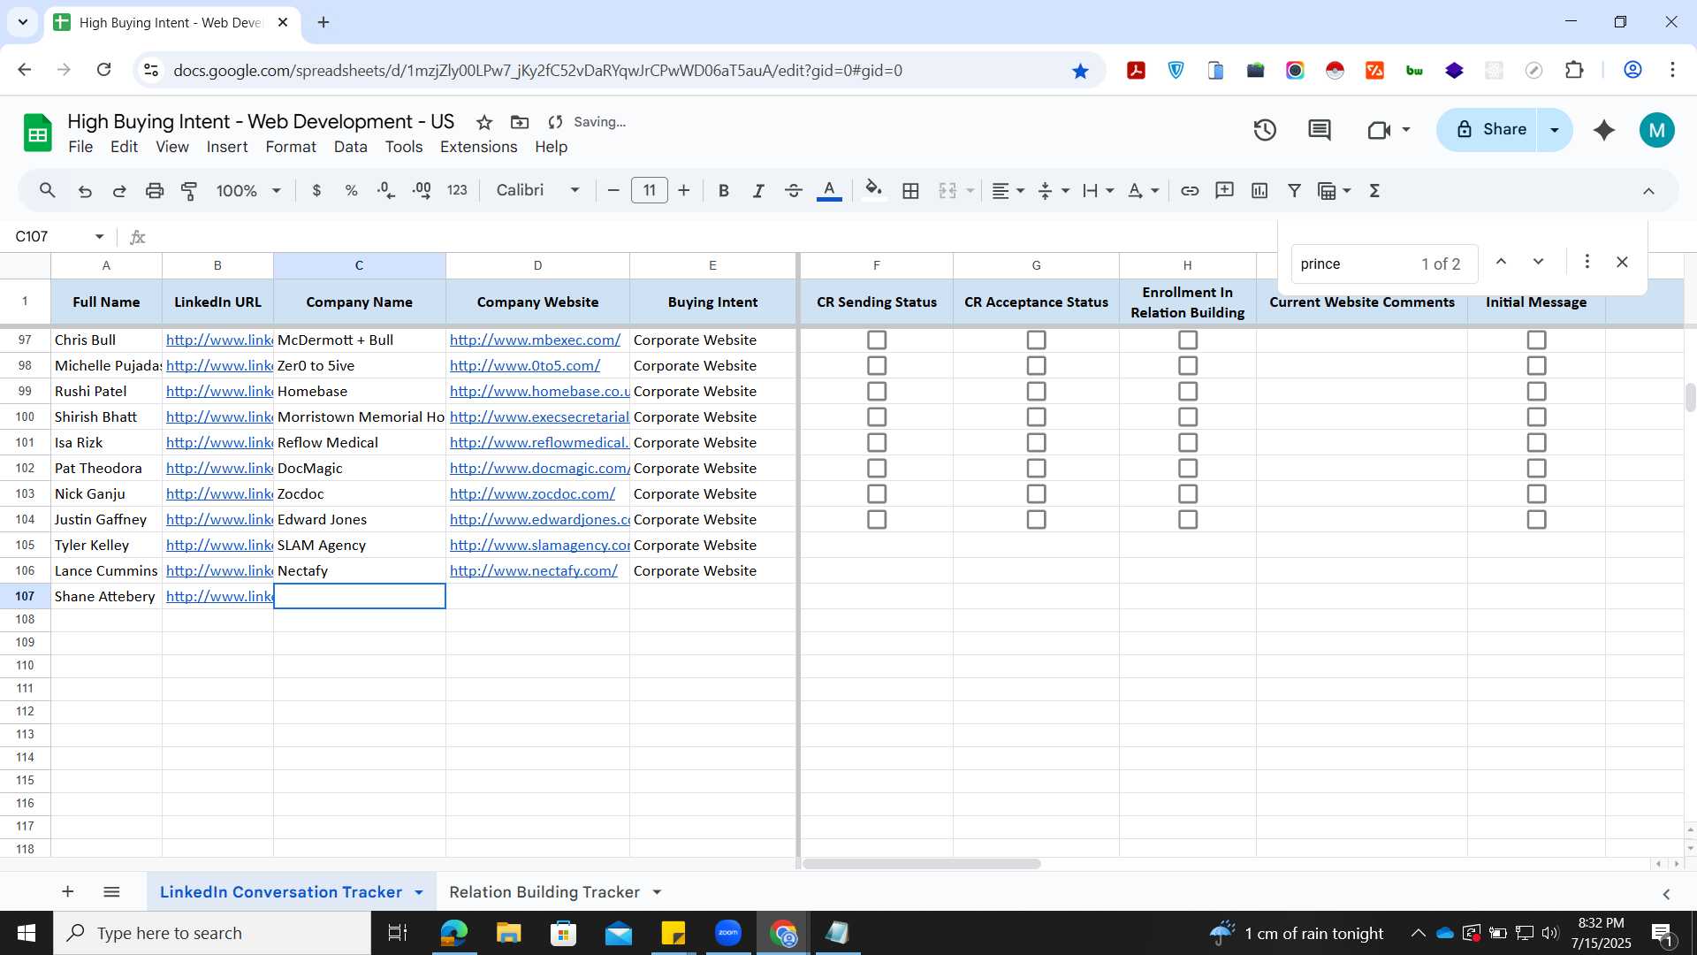Switch to Relation Building Tracker sheet
The image size is (1697, 955).
tap(544, 893)
